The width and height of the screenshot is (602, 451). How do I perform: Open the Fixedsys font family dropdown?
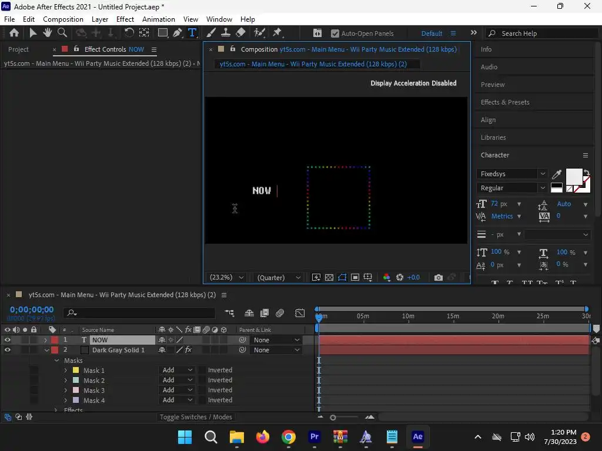pyautogui.click(x=543, y=174)
